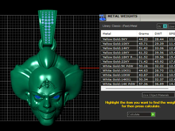Click the 28.70 DWT cell
175x131 pixels.
point(160,71)
